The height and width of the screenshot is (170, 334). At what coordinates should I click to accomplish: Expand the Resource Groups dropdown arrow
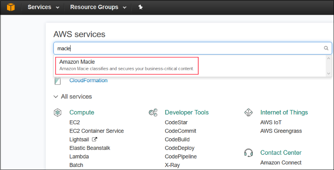tap(125, 8)
